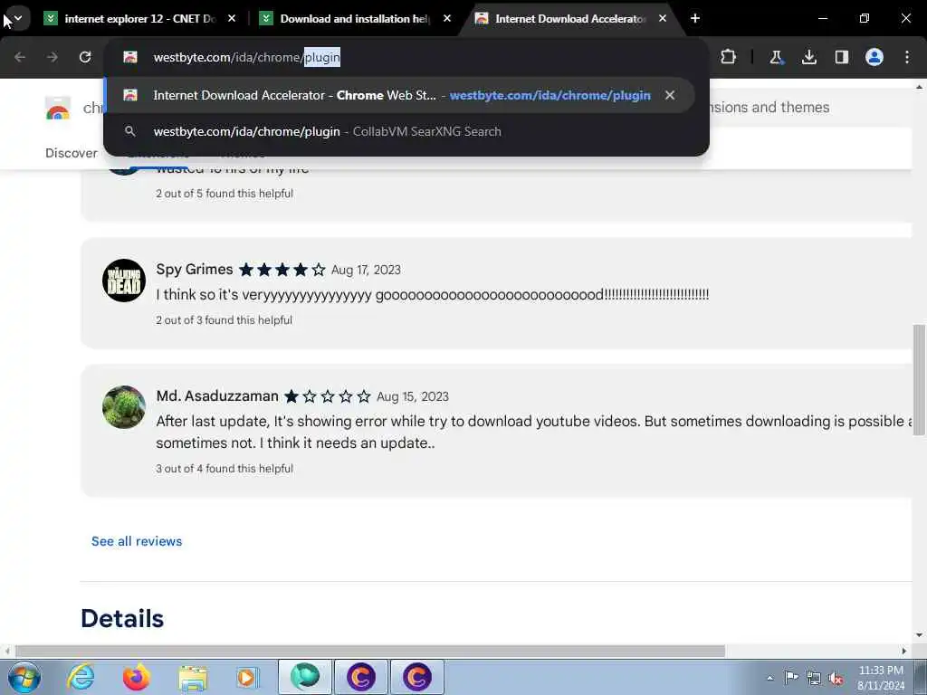Click Md. Asaduzzaman avatar image
The height and width of the screenshot is (695, 927).
pos(124,407)
